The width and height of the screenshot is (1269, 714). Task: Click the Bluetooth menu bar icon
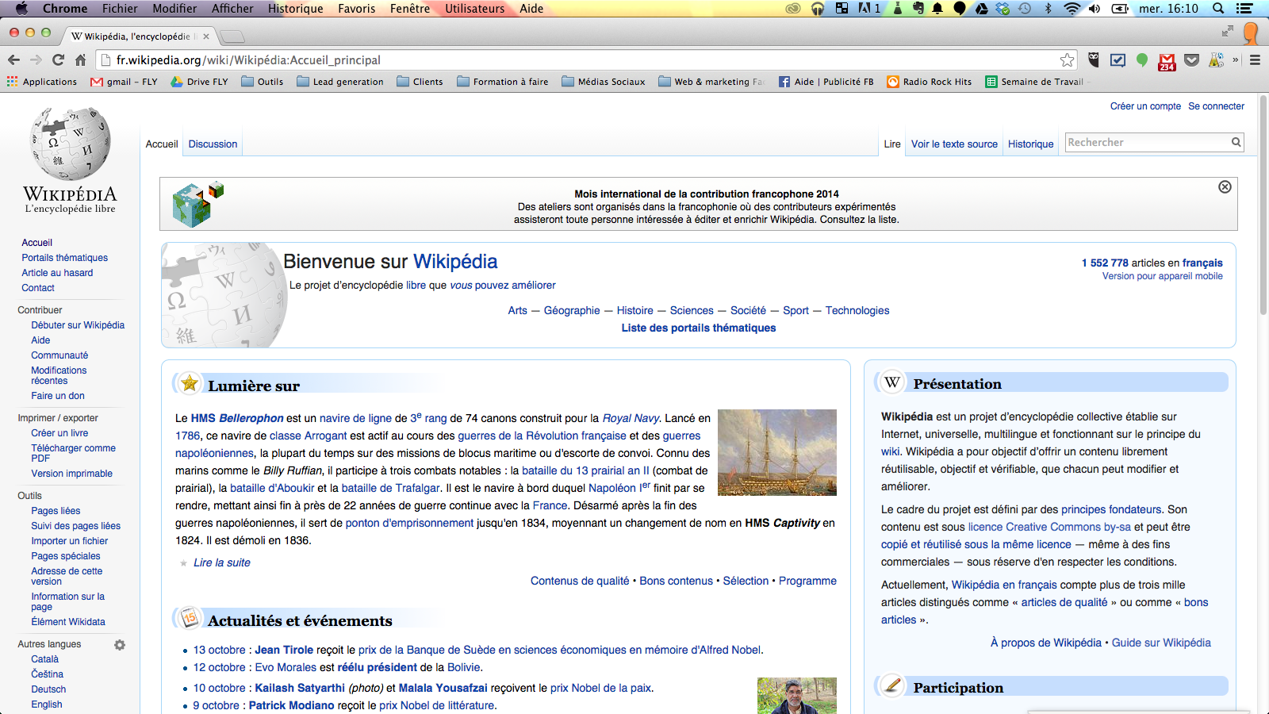(x=1048, y=9)
